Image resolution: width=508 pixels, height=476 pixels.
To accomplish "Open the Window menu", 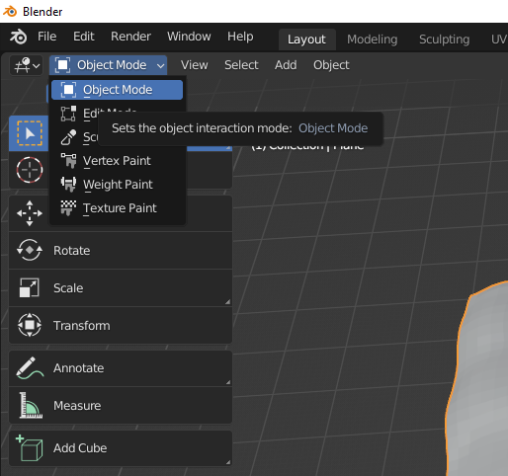I will [x=189, y=37].
